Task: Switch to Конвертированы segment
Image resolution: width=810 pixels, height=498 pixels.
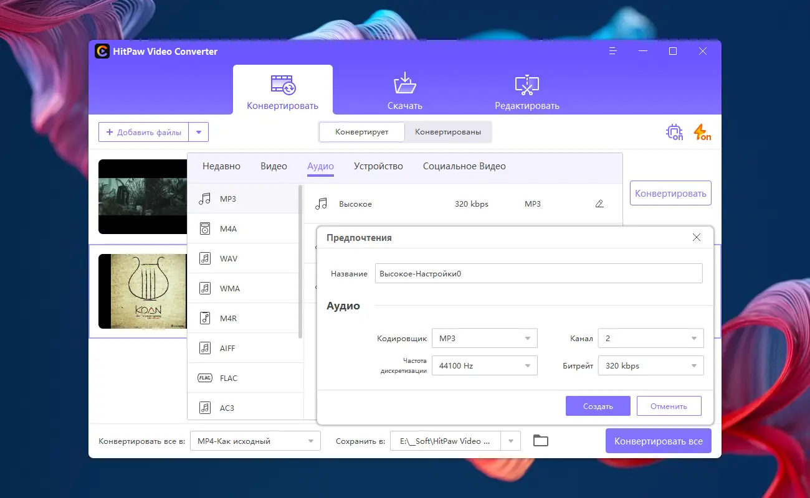Action: coord(448,132)
